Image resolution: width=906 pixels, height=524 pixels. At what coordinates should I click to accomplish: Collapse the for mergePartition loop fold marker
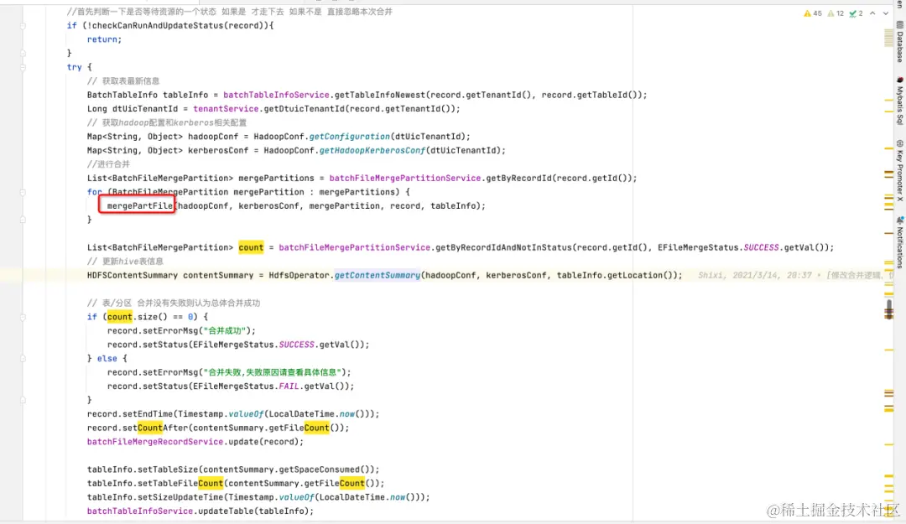tap(23, 192)
